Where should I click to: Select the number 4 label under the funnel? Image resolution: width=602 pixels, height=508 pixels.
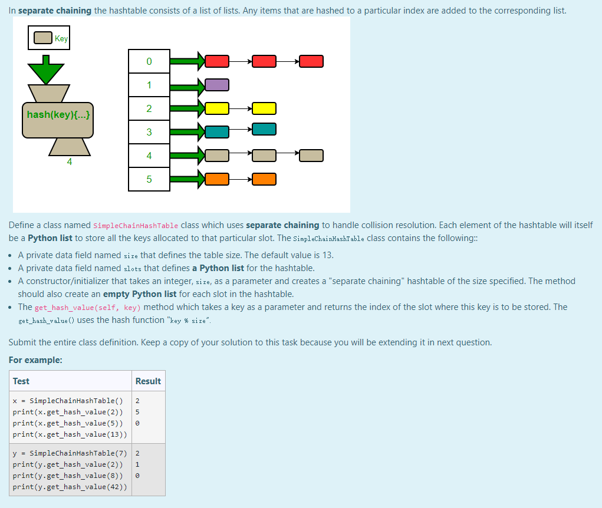70,160
